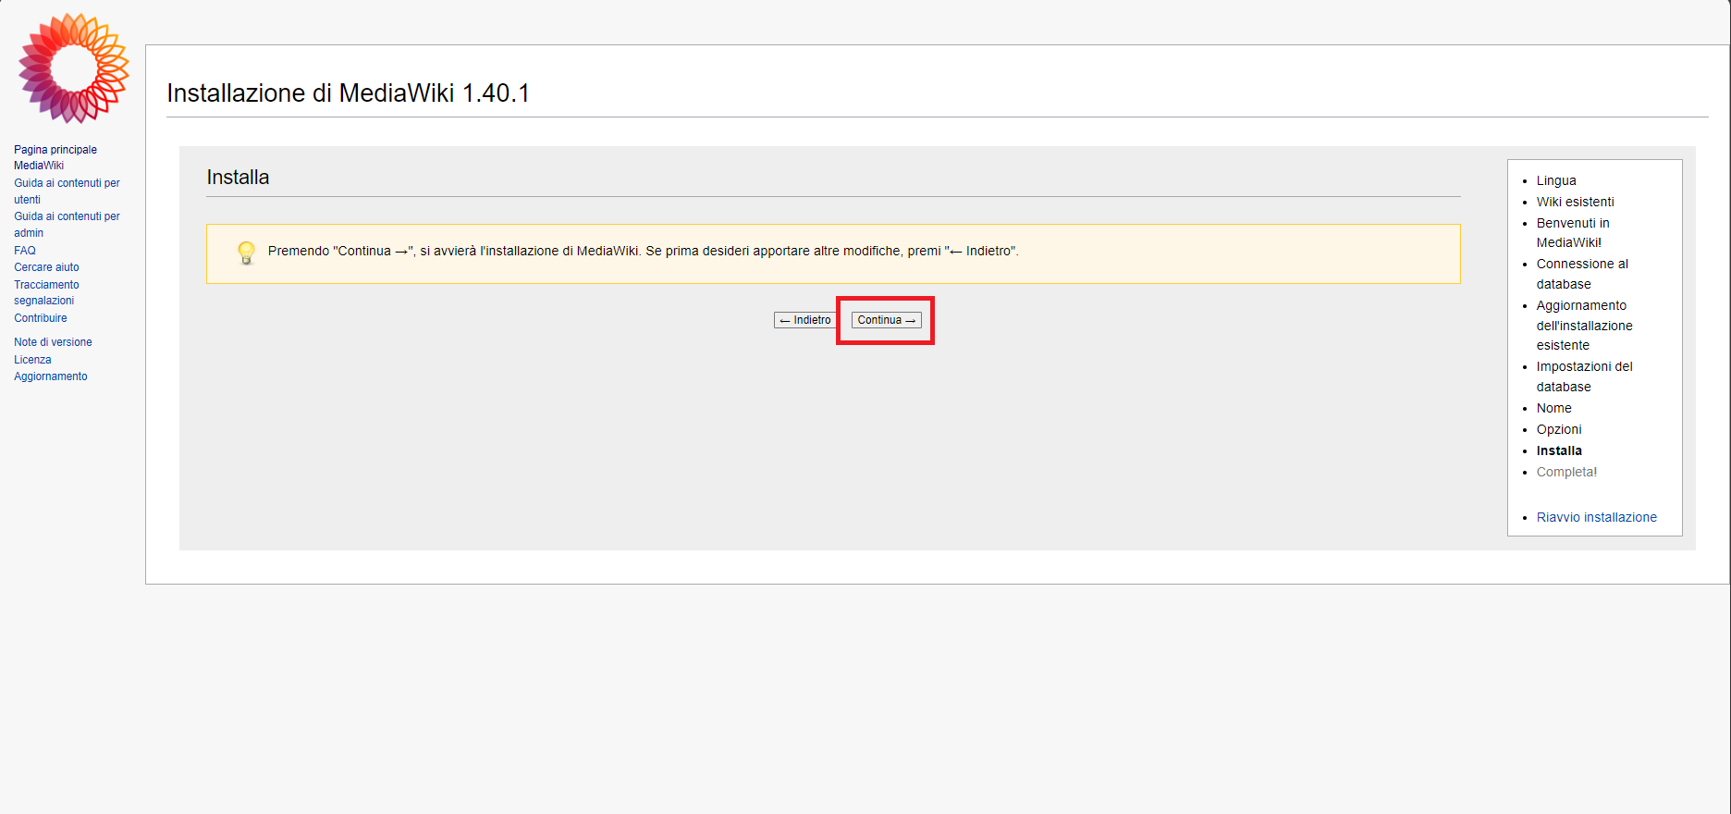Open Pagina principale MediaWiki link
This screenshot has width=1731, height=814.
(55, 157)
